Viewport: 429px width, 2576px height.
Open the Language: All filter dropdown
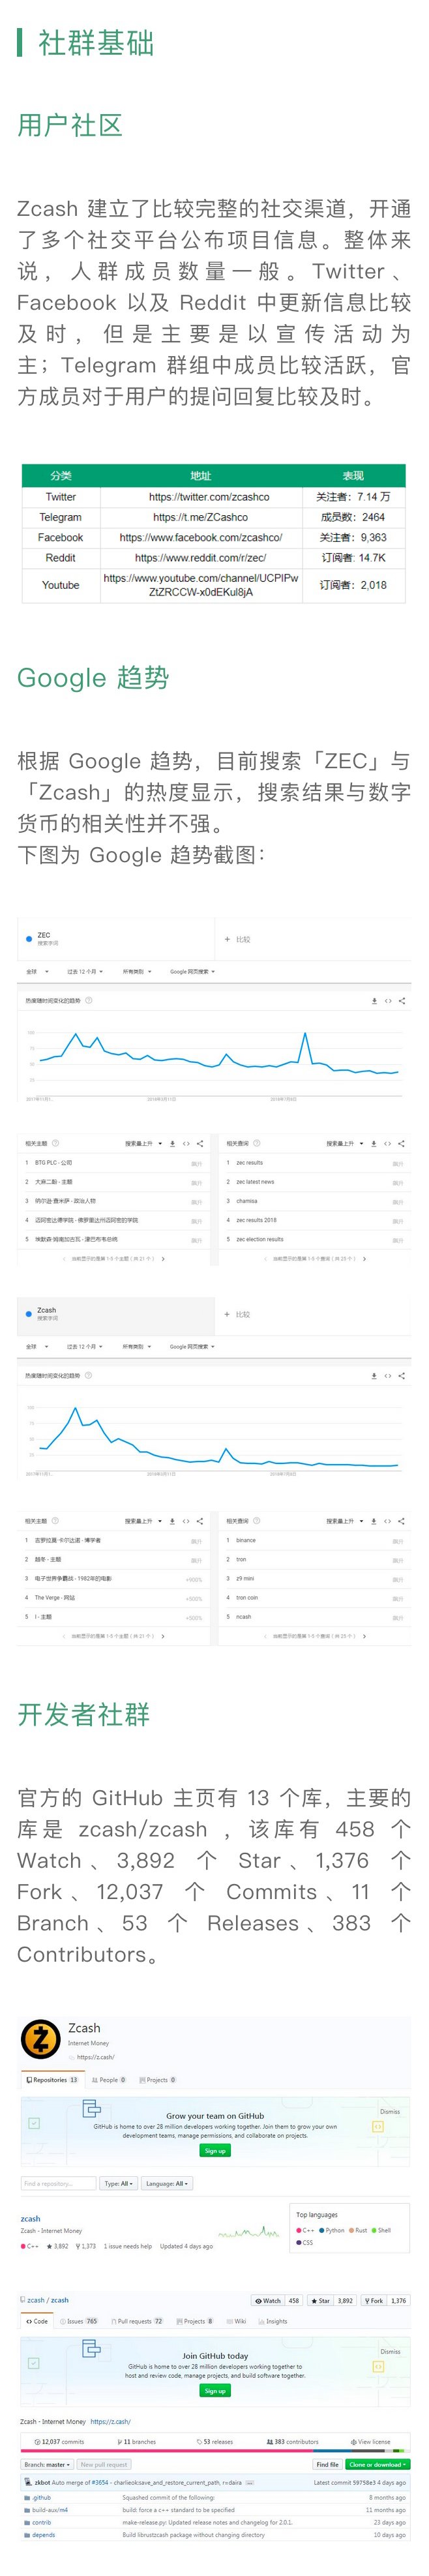[x=166, y=2183]
